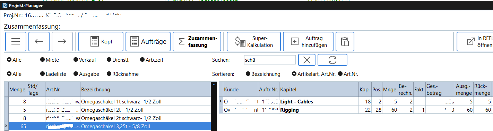Go back with the left arrow
Image resolution: width=493 pixels, height=131 pixels.
point(39,41)
